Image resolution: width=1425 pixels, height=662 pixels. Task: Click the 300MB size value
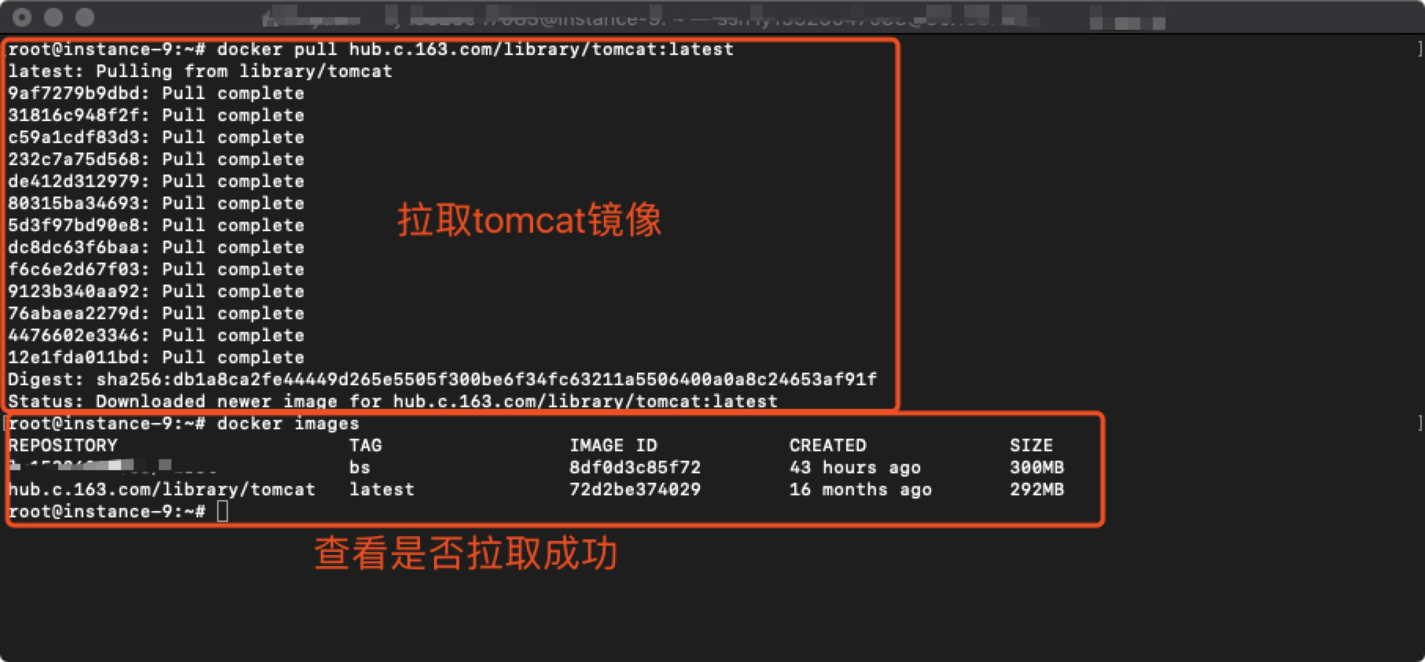[1037, 468]
